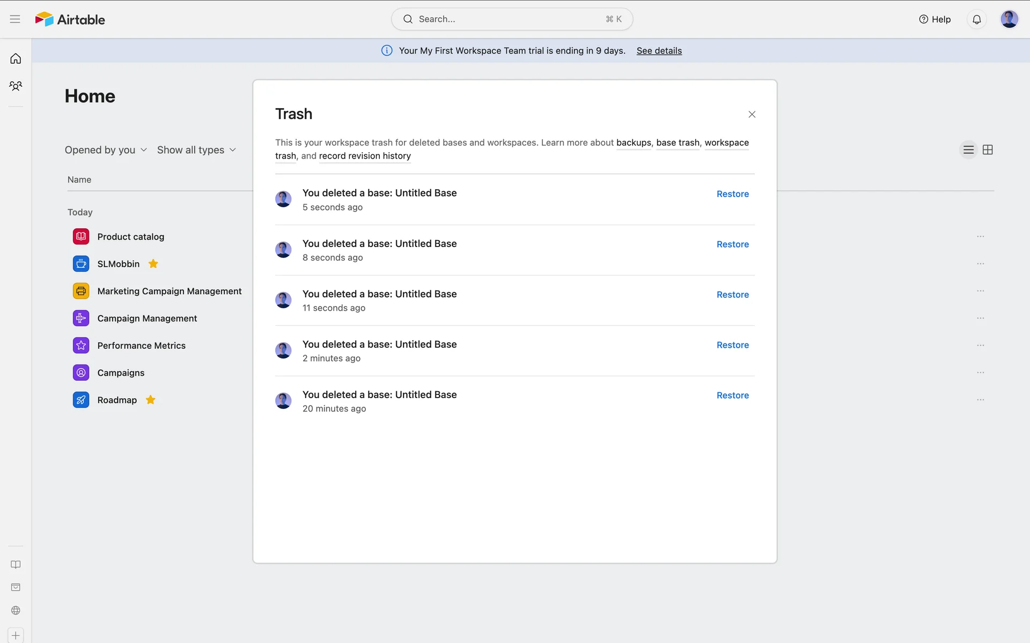Click the Templates book icon in sidebar

[x=16, y=564]
